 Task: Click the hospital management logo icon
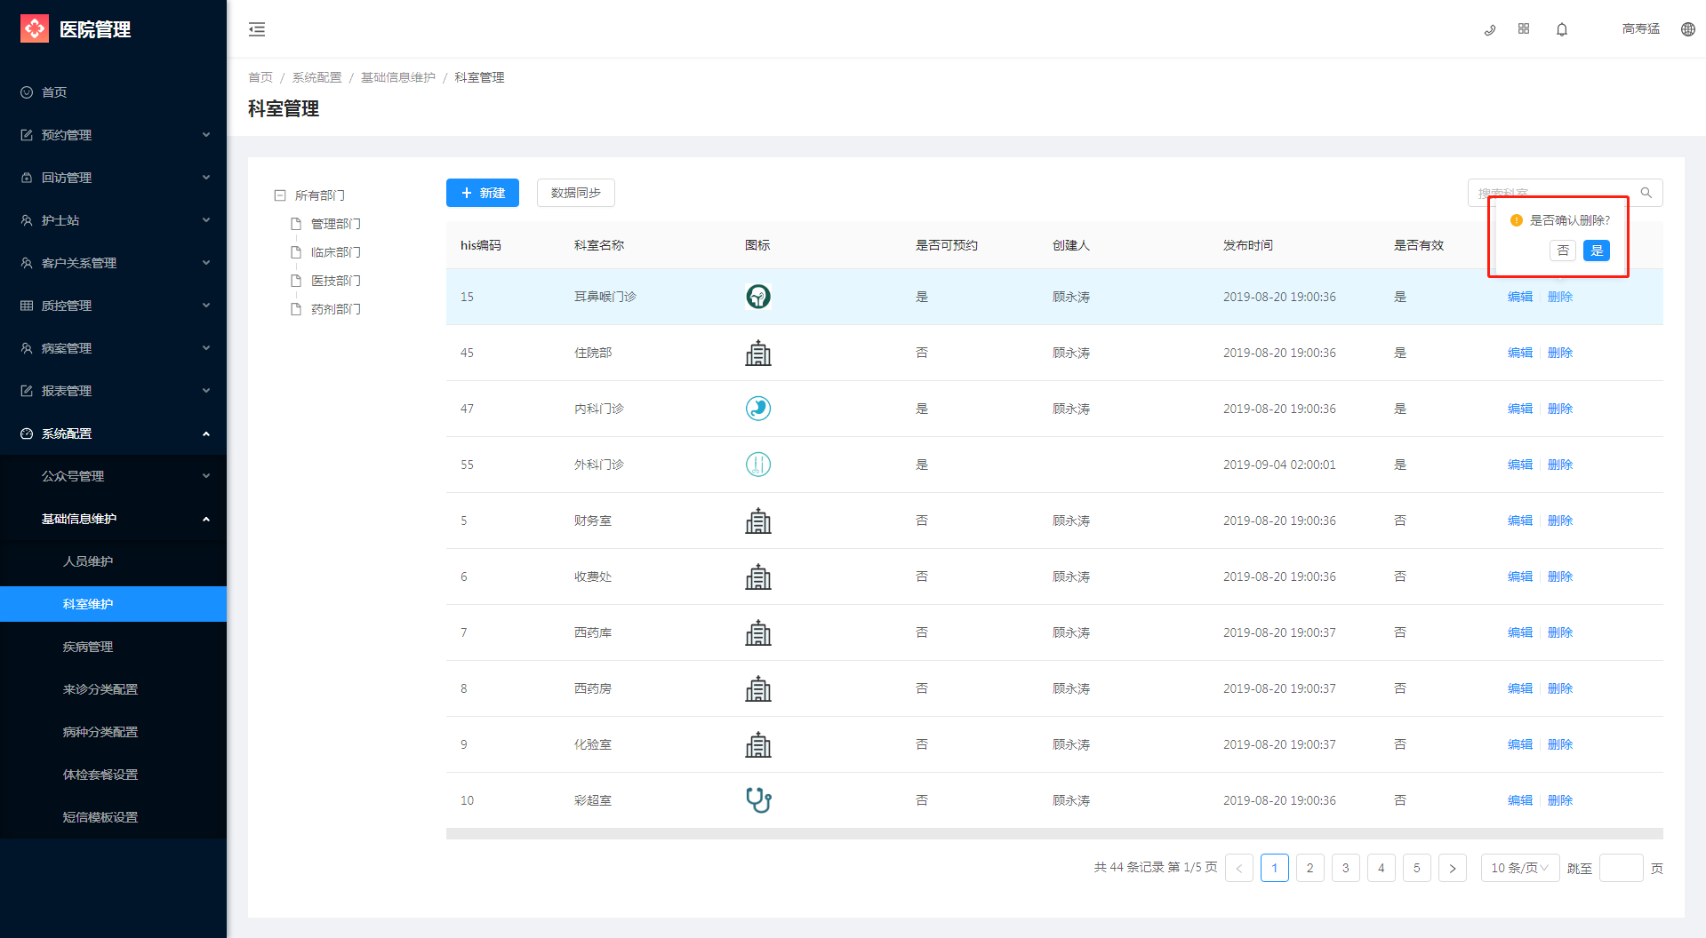(x=35, y=29)
